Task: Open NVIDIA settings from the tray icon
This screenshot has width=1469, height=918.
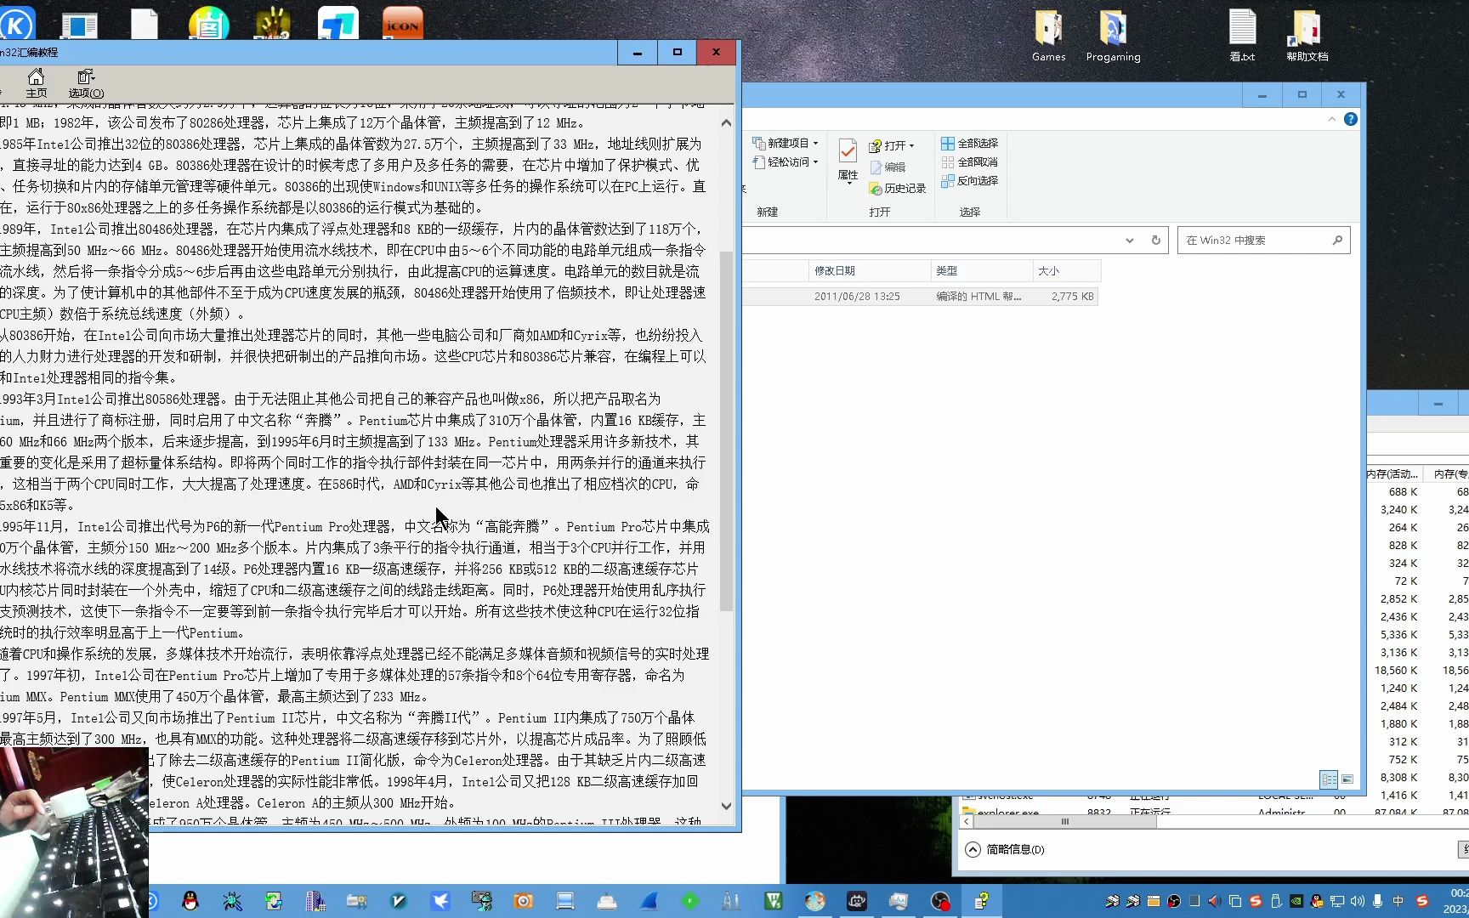Action: (1295, 901)
